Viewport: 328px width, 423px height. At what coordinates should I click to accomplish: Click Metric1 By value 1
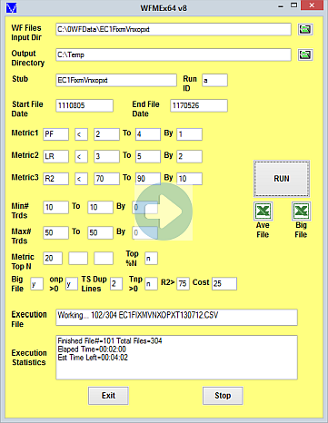pyautogui.click(x=189, y=134)
